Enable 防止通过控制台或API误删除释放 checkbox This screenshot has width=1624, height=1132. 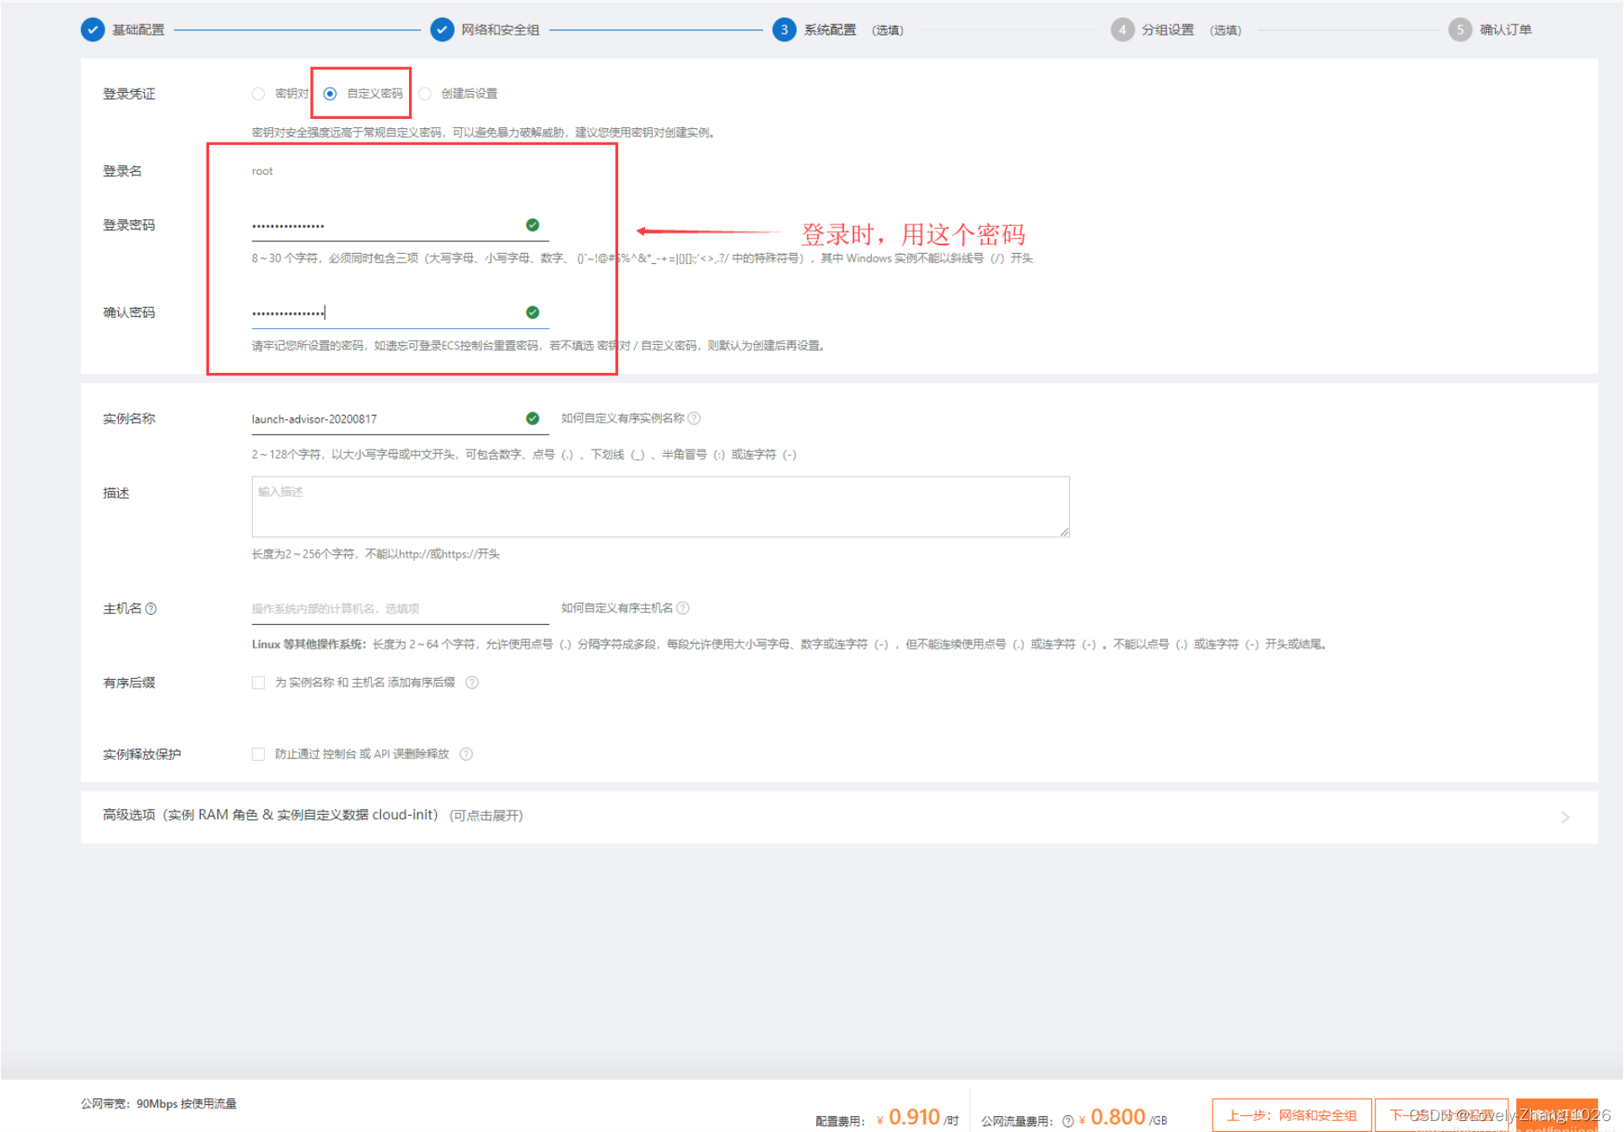tap(258, 754)
